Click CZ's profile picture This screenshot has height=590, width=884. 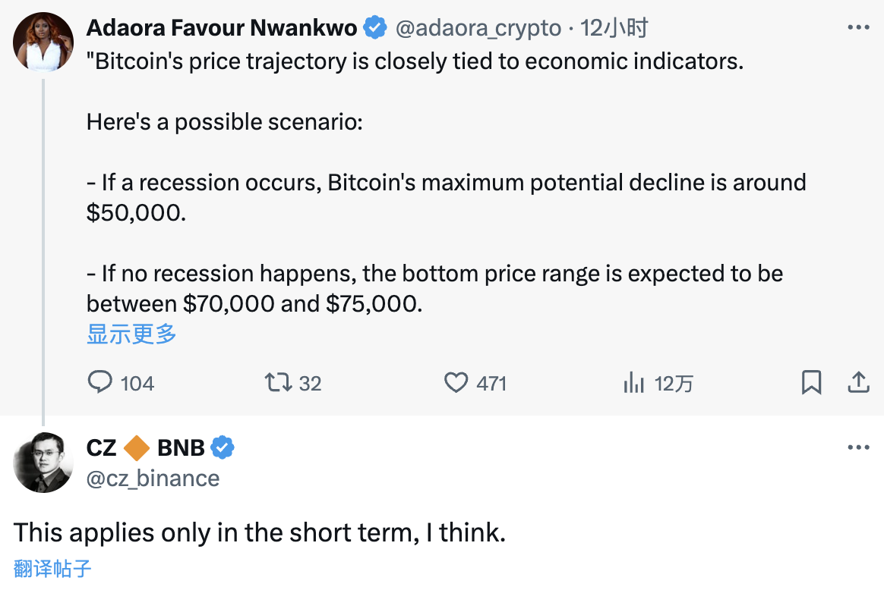[x=43, y=463]
